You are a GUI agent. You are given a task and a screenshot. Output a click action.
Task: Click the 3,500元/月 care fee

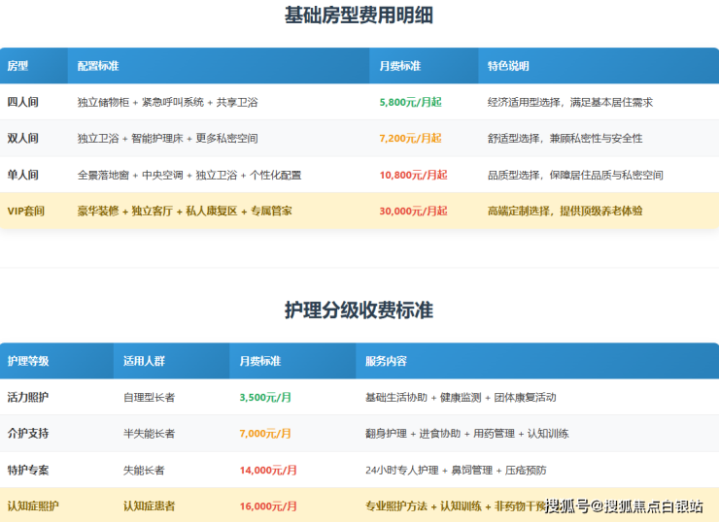tap(265, 397)
